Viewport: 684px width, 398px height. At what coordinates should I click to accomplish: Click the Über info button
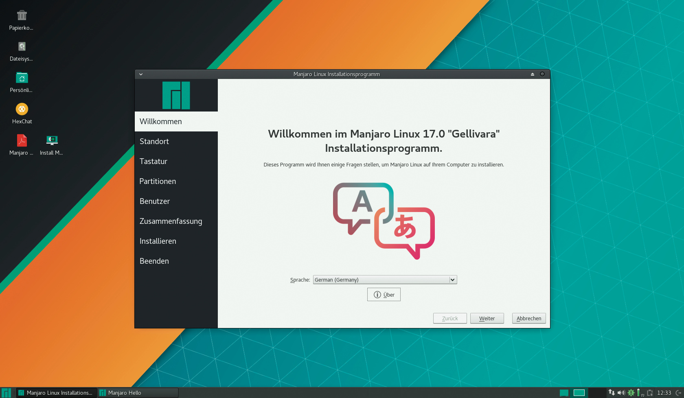[384, 295]
